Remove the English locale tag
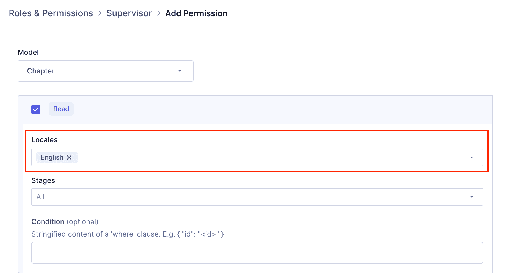Image resolution: width=513 pixels, height=280 pixels. click(x=69, y=157)
